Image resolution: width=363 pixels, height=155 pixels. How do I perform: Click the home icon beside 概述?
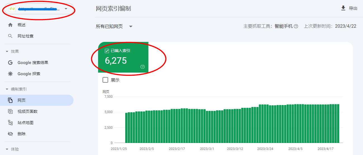pos(10,25)
